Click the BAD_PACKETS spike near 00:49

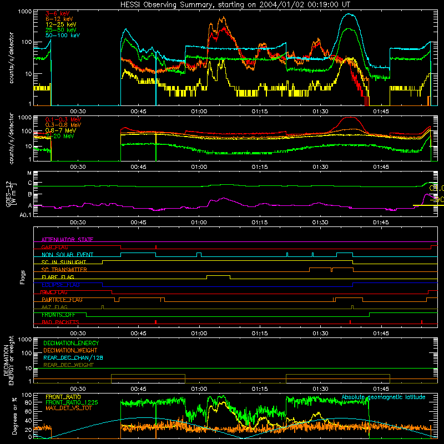pos(156,322)
